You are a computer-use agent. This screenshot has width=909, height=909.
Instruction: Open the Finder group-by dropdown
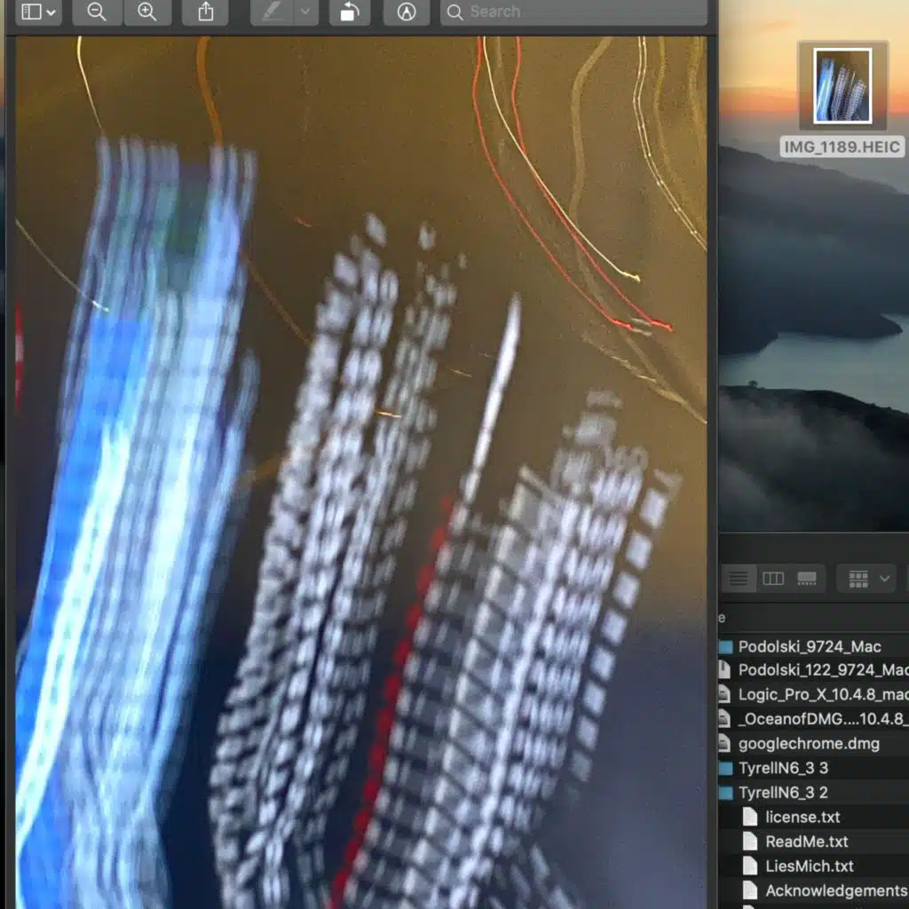869,579
